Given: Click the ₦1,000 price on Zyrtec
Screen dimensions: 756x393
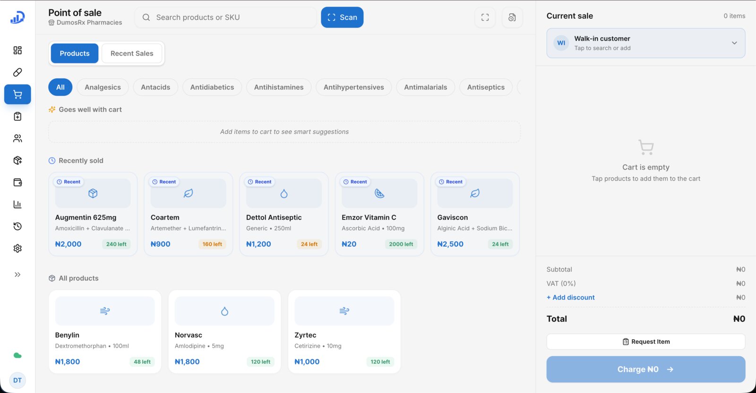Looking at the screenshot, I should (307, 362).
